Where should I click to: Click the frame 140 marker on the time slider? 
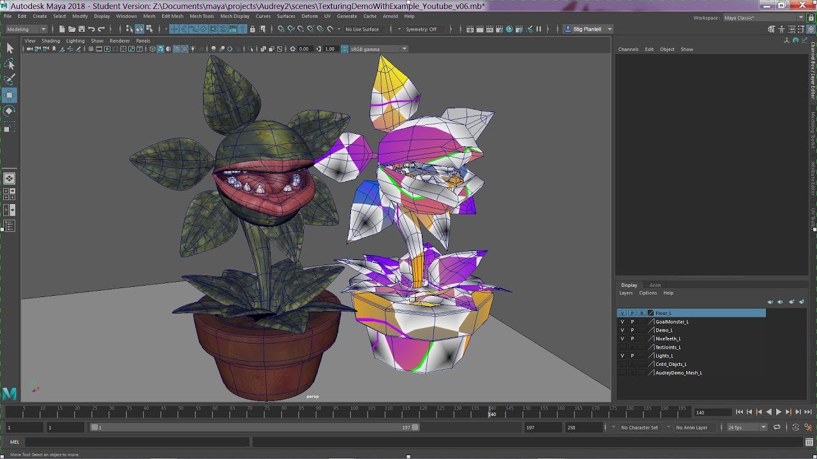point(491,411)
